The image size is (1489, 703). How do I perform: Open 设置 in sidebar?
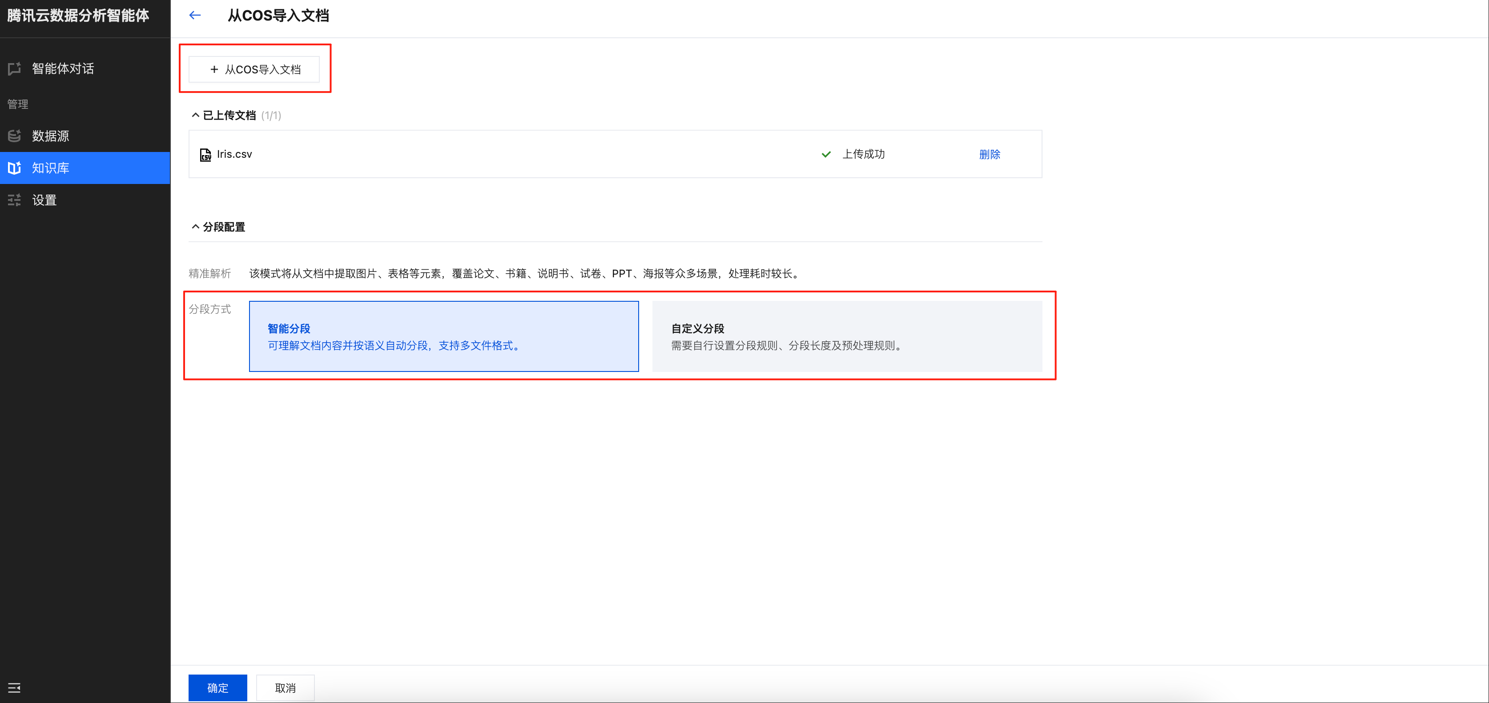pyautogui.click(x=85, y=200)
